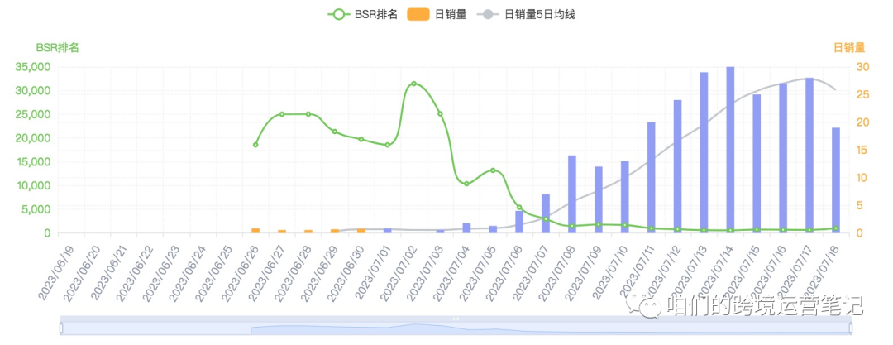Click the zoom slider's top drag bar

click(455, 319)
